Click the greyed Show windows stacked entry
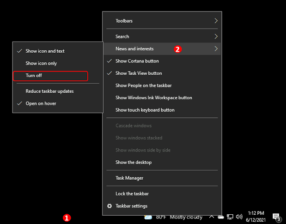 [x=162, y=138]
